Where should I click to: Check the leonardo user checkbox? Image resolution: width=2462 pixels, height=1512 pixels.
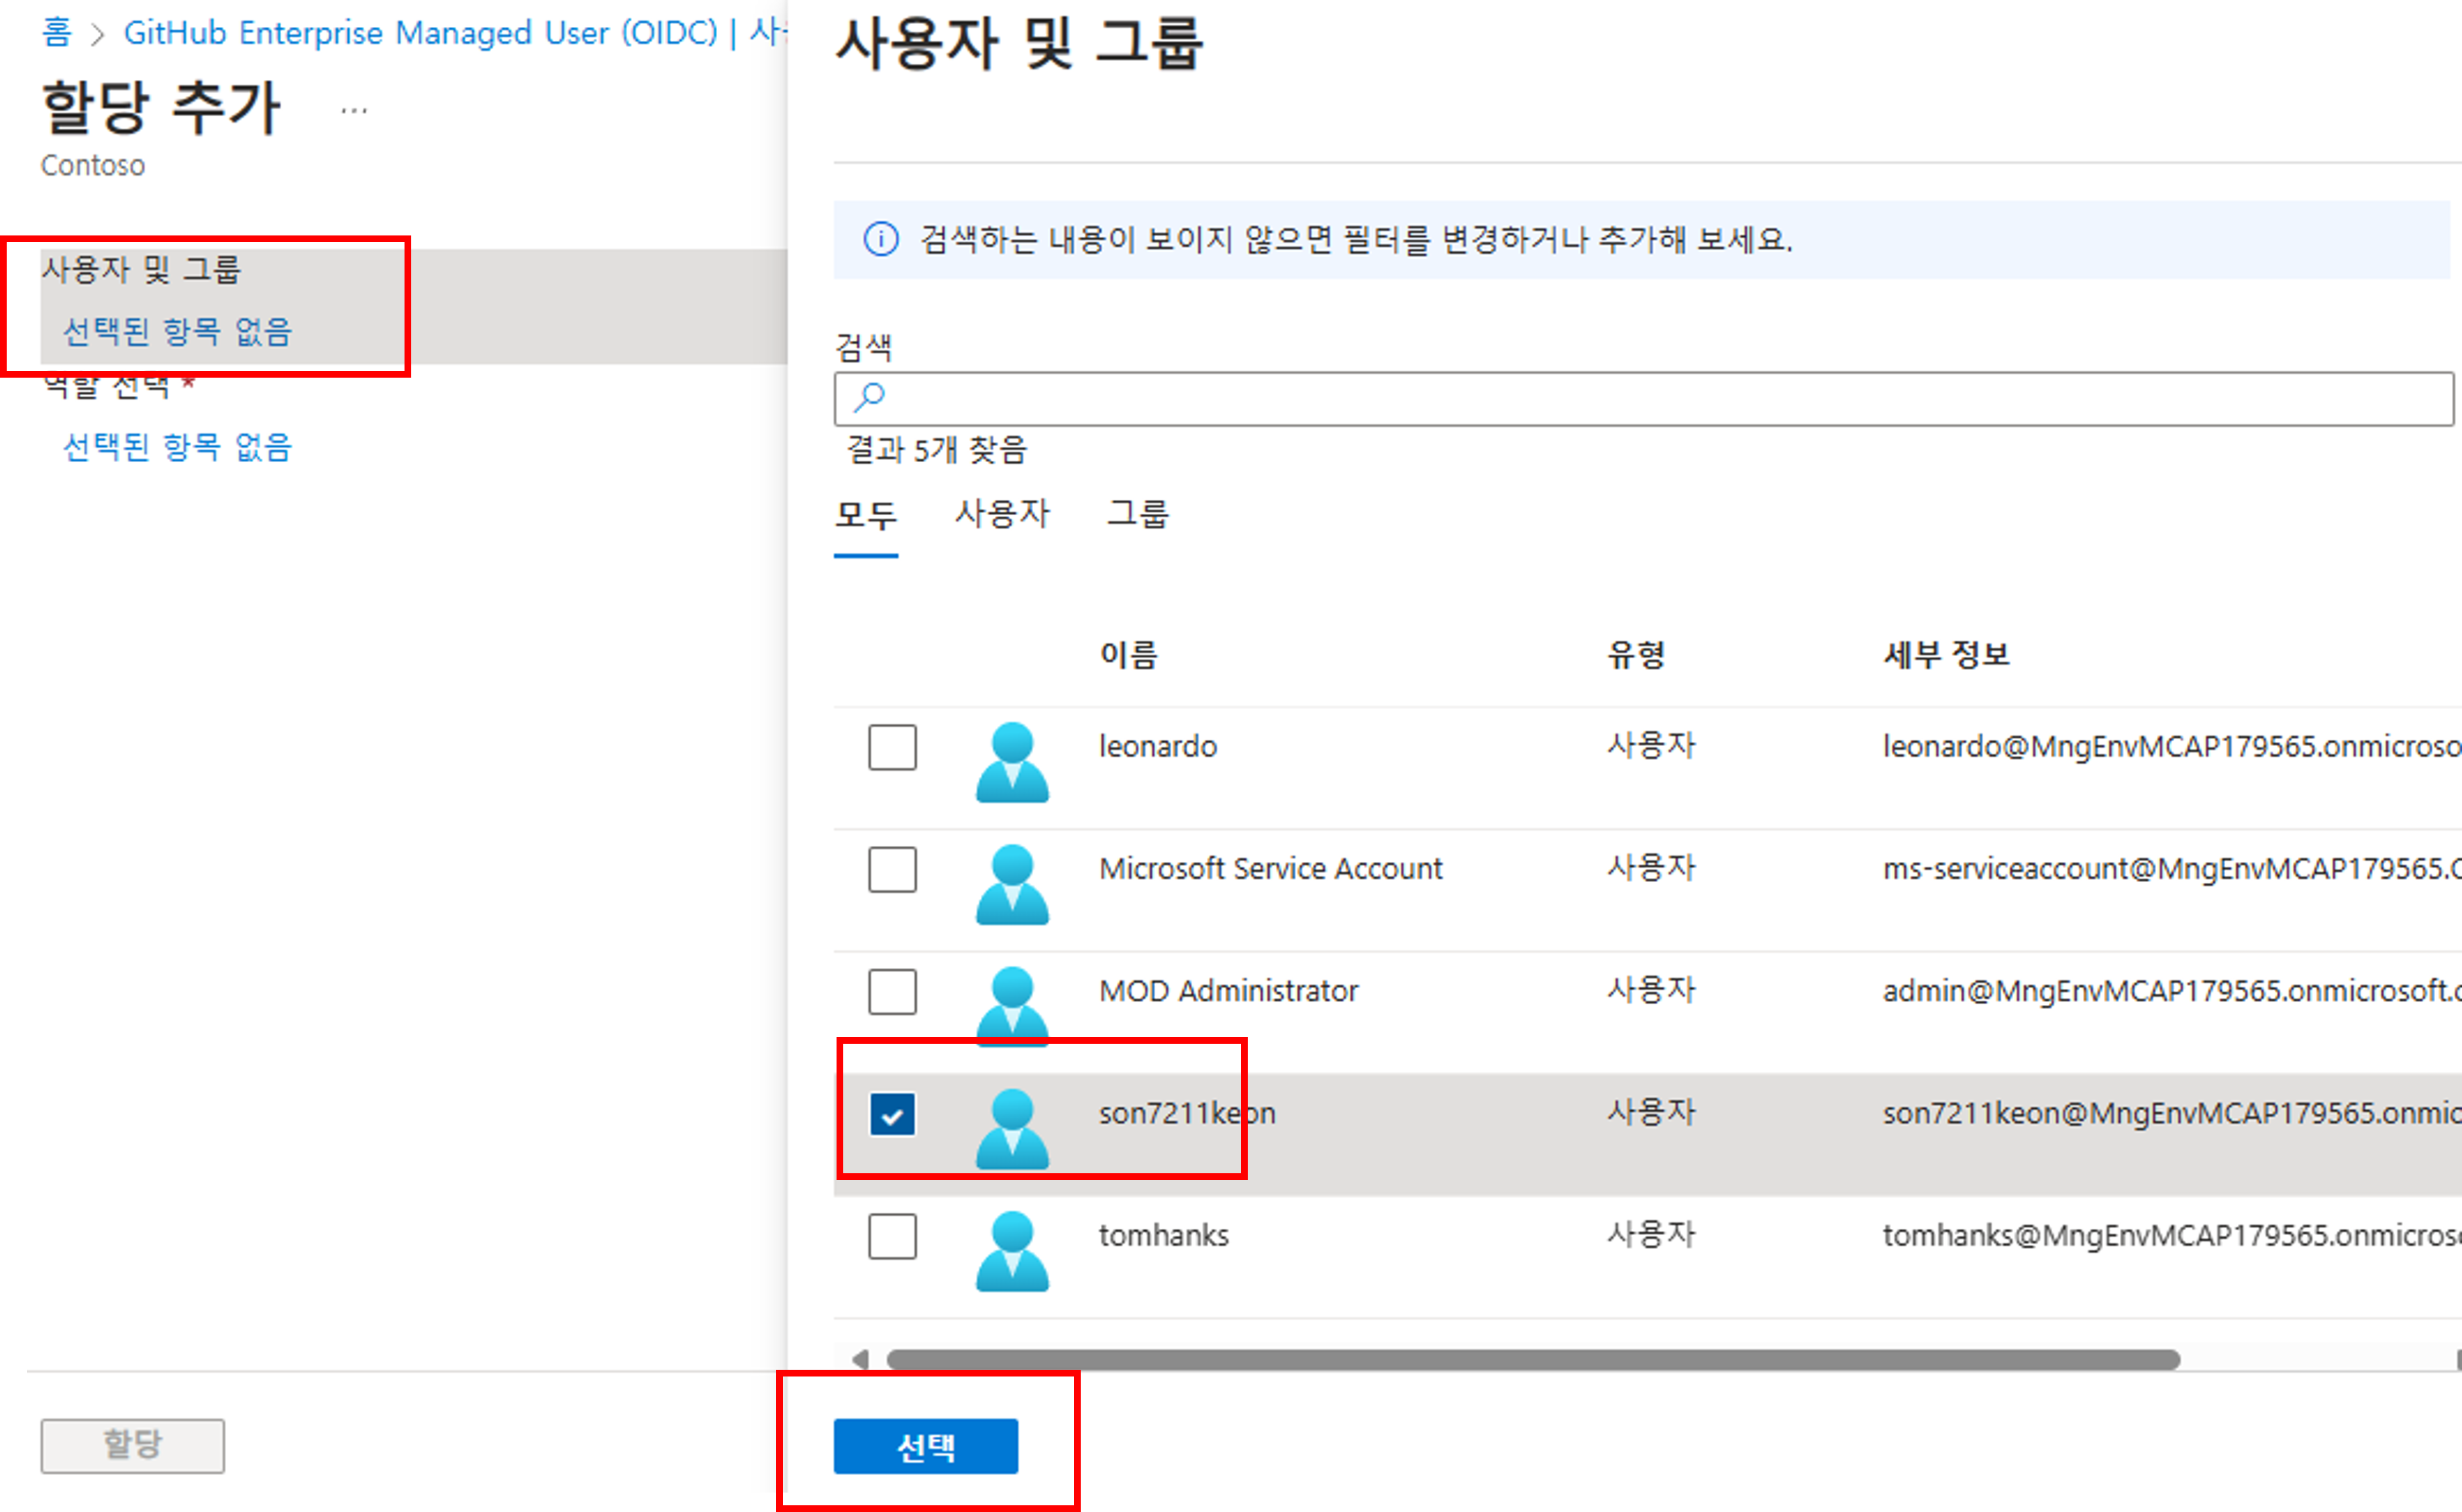click(892, 747)
